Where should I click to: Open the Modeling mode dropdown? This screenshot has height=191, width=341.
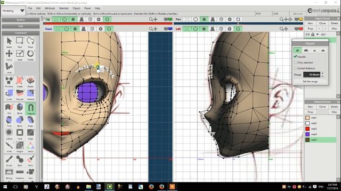point(13,11)
